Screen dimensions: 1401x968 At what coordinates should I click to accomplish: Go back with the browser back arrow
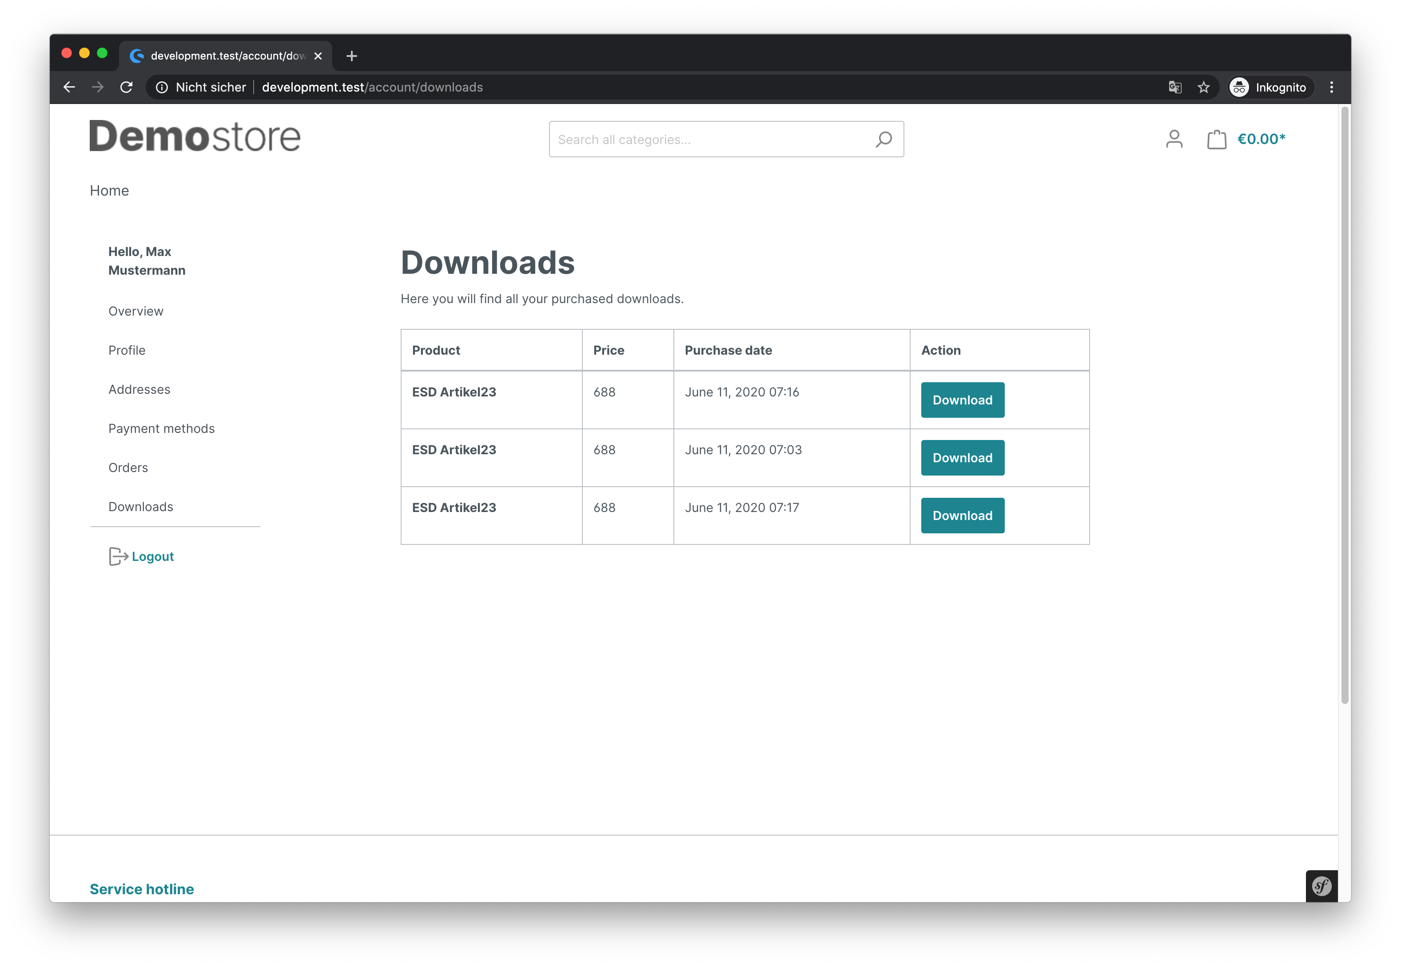point(69,88)
